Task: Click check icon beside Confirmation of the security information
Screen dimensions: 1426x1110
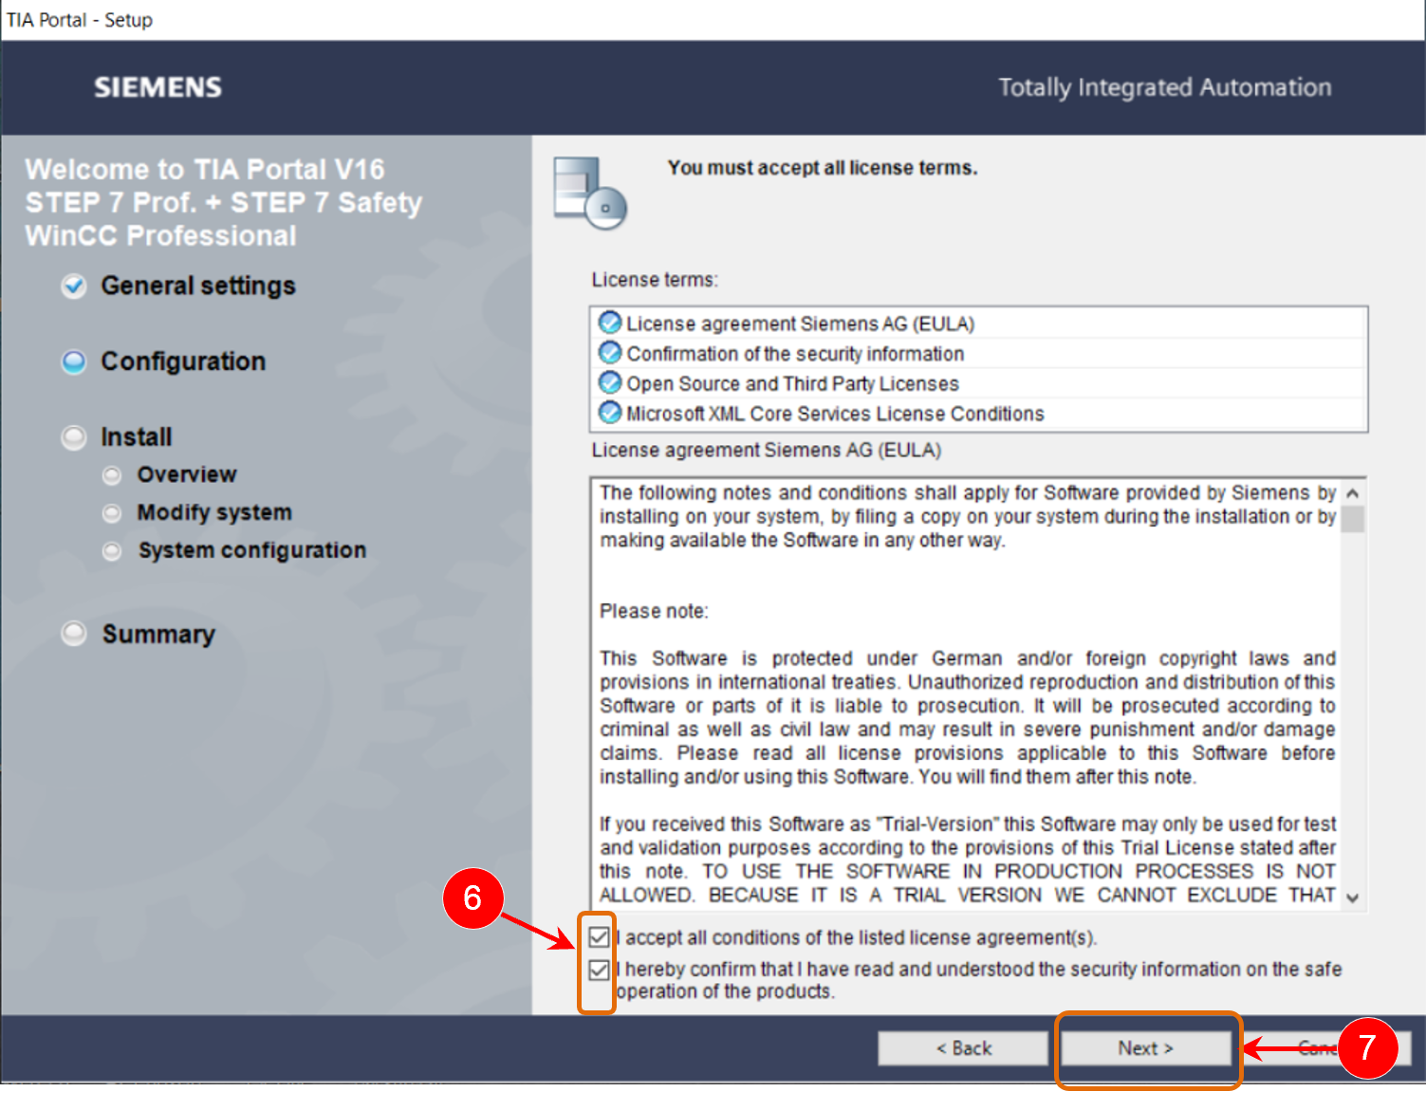Action: [x=610, y=353]
